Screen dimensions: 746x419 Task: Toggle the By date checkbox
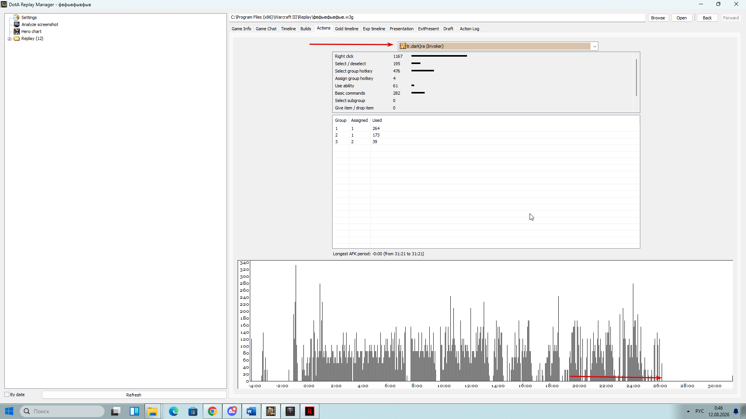click(7, 395)
